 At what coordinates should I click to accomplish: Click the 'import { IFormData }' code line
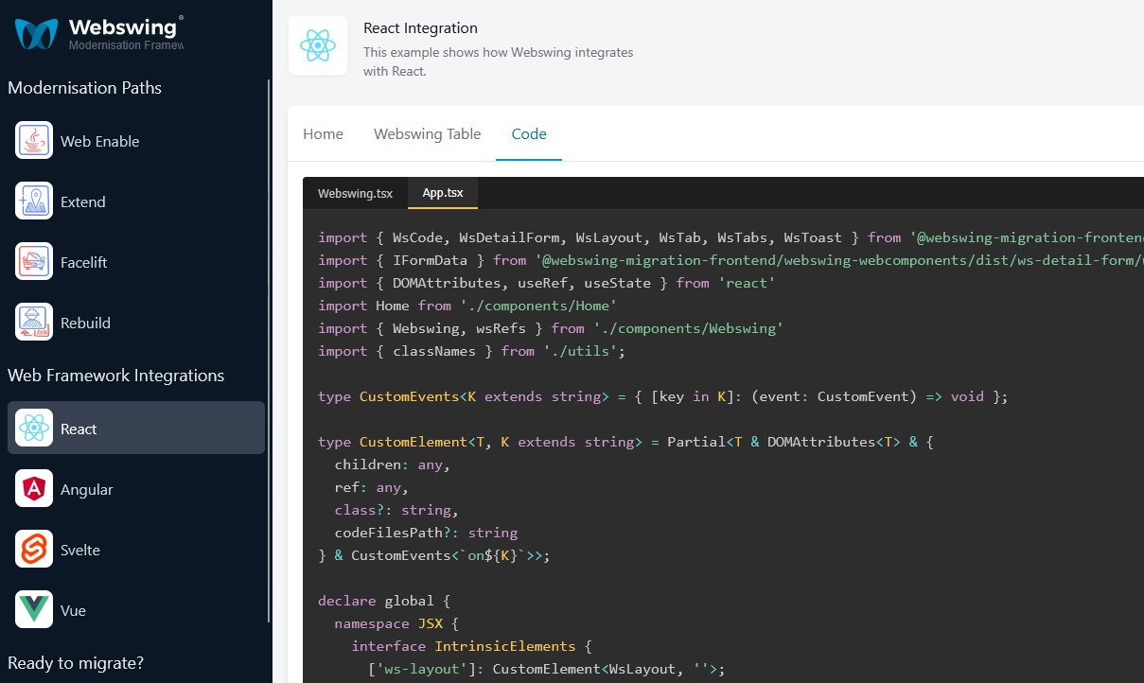[730, 260]
